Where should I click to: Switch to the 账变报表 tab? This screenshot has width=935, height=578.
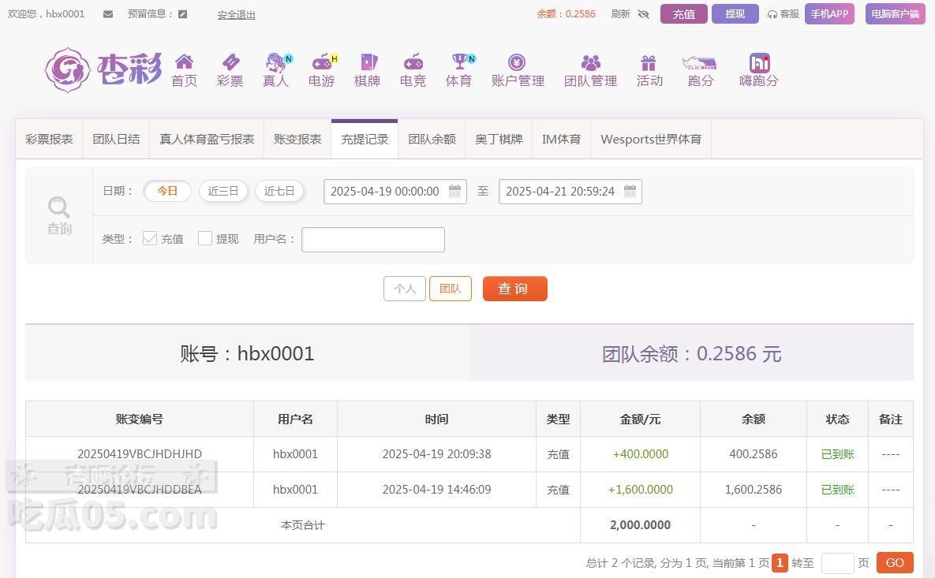click(297, 139)
